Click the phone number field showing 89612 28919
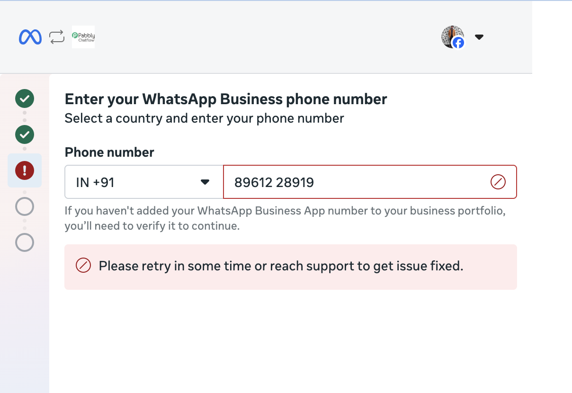 (350, 182)
